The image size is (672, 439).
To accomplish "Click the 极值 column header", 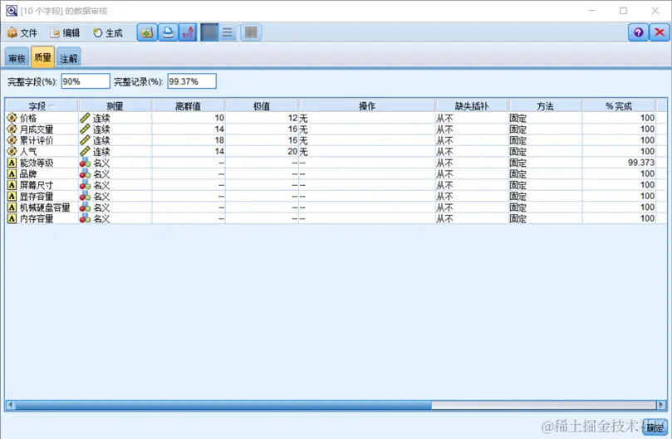I will tap(262, 105).
